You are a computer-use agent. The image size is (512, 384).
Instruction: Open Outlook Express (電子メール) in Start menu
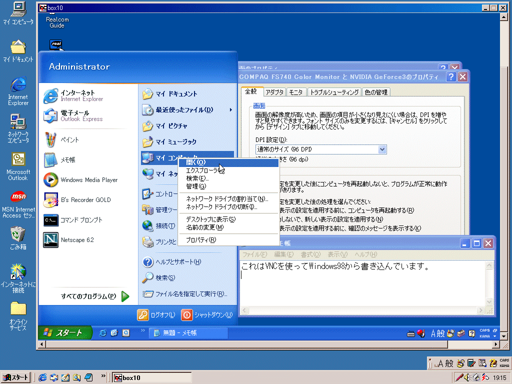pos(73,115)
